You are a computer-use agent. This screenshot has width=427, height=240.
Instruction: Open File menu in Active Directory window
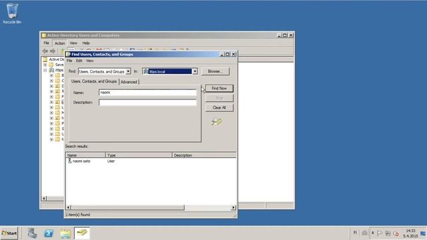click(x=47, y=43)
